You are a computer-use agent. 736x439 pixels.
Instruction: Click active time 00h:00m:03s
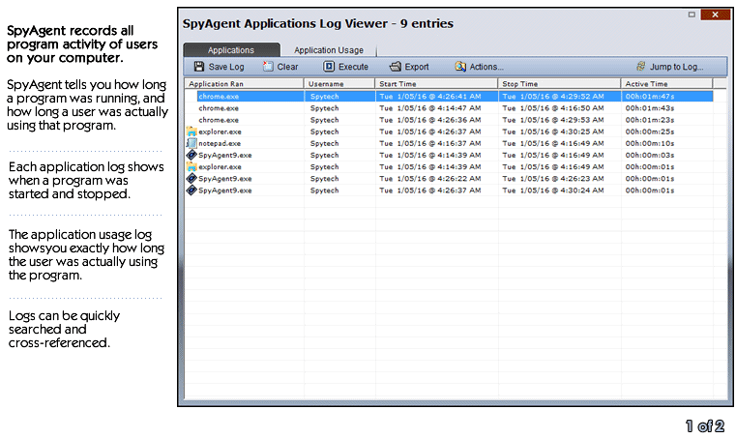(650, 155)
